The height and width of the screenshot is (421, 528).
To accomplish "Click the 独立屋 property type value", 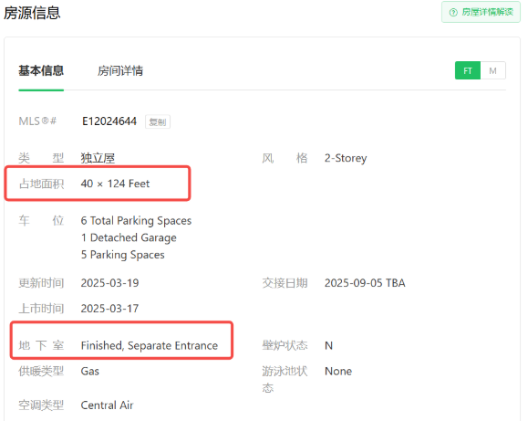I will [98, 158].
